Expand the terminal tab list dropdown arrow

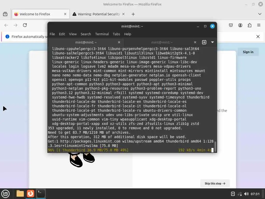pos(212,42)
